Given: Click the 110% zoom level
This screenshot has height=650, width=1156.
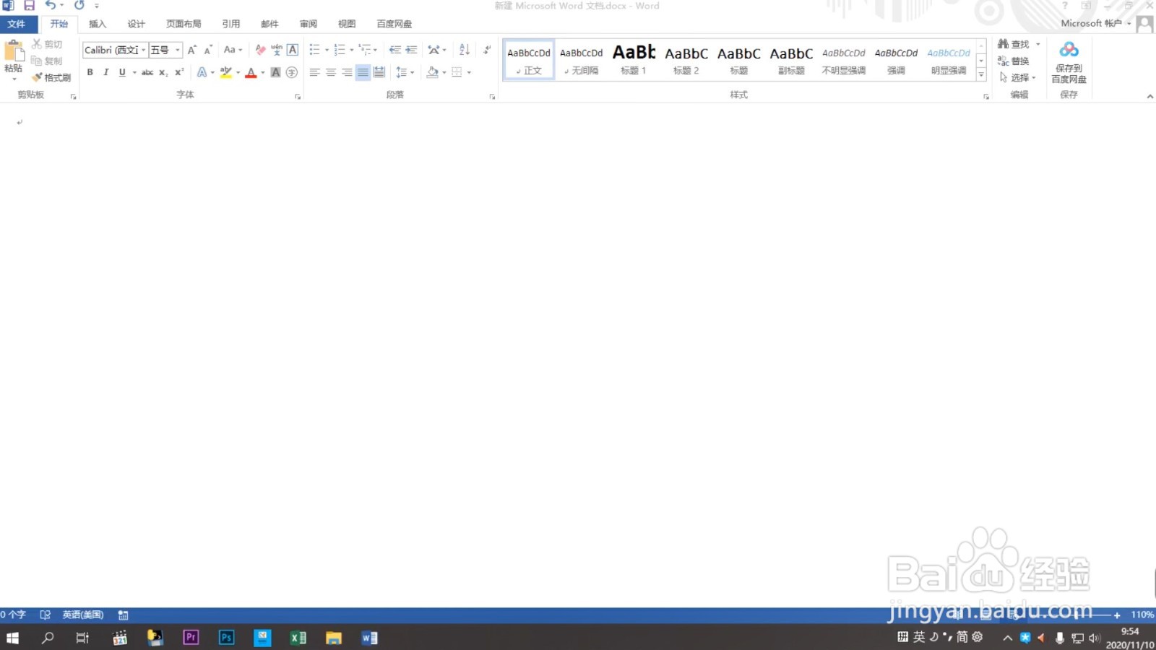Looking at the screenshot, I should pos(1142,615).
